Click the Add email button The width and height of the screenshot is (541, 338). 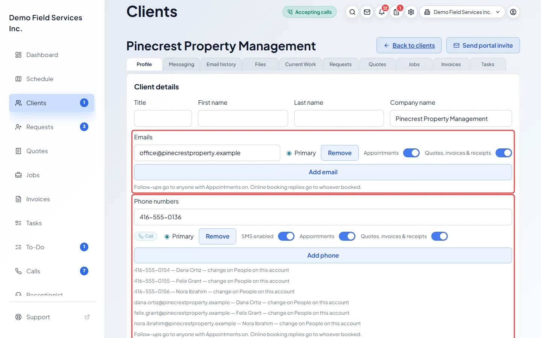click(x=323, y=172)
